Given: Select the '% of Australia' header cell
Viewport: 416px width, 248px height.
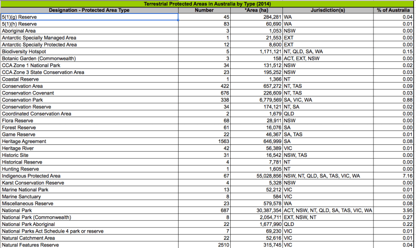Looking at the screenshot, I should click(394, 10).
